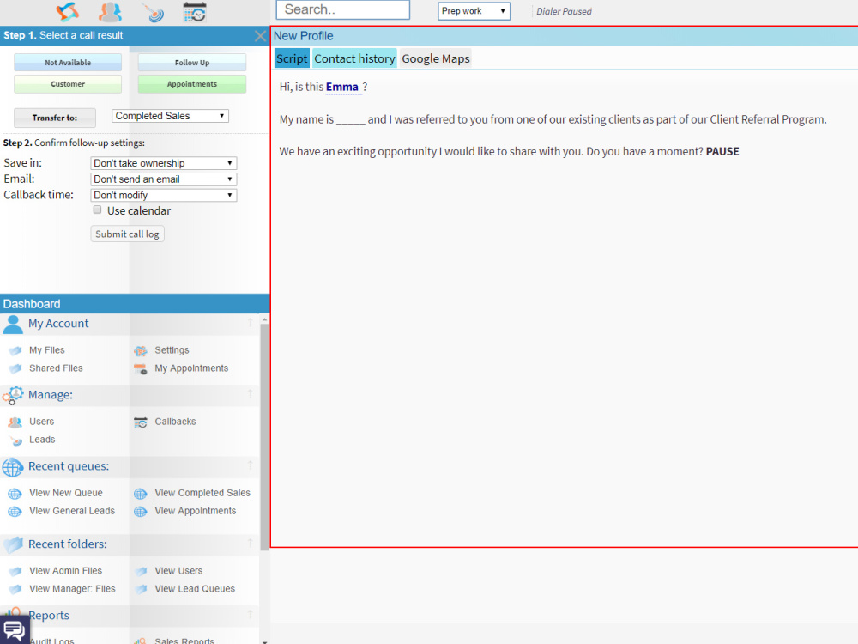Open the View Completed Sales link

(202, 494)
